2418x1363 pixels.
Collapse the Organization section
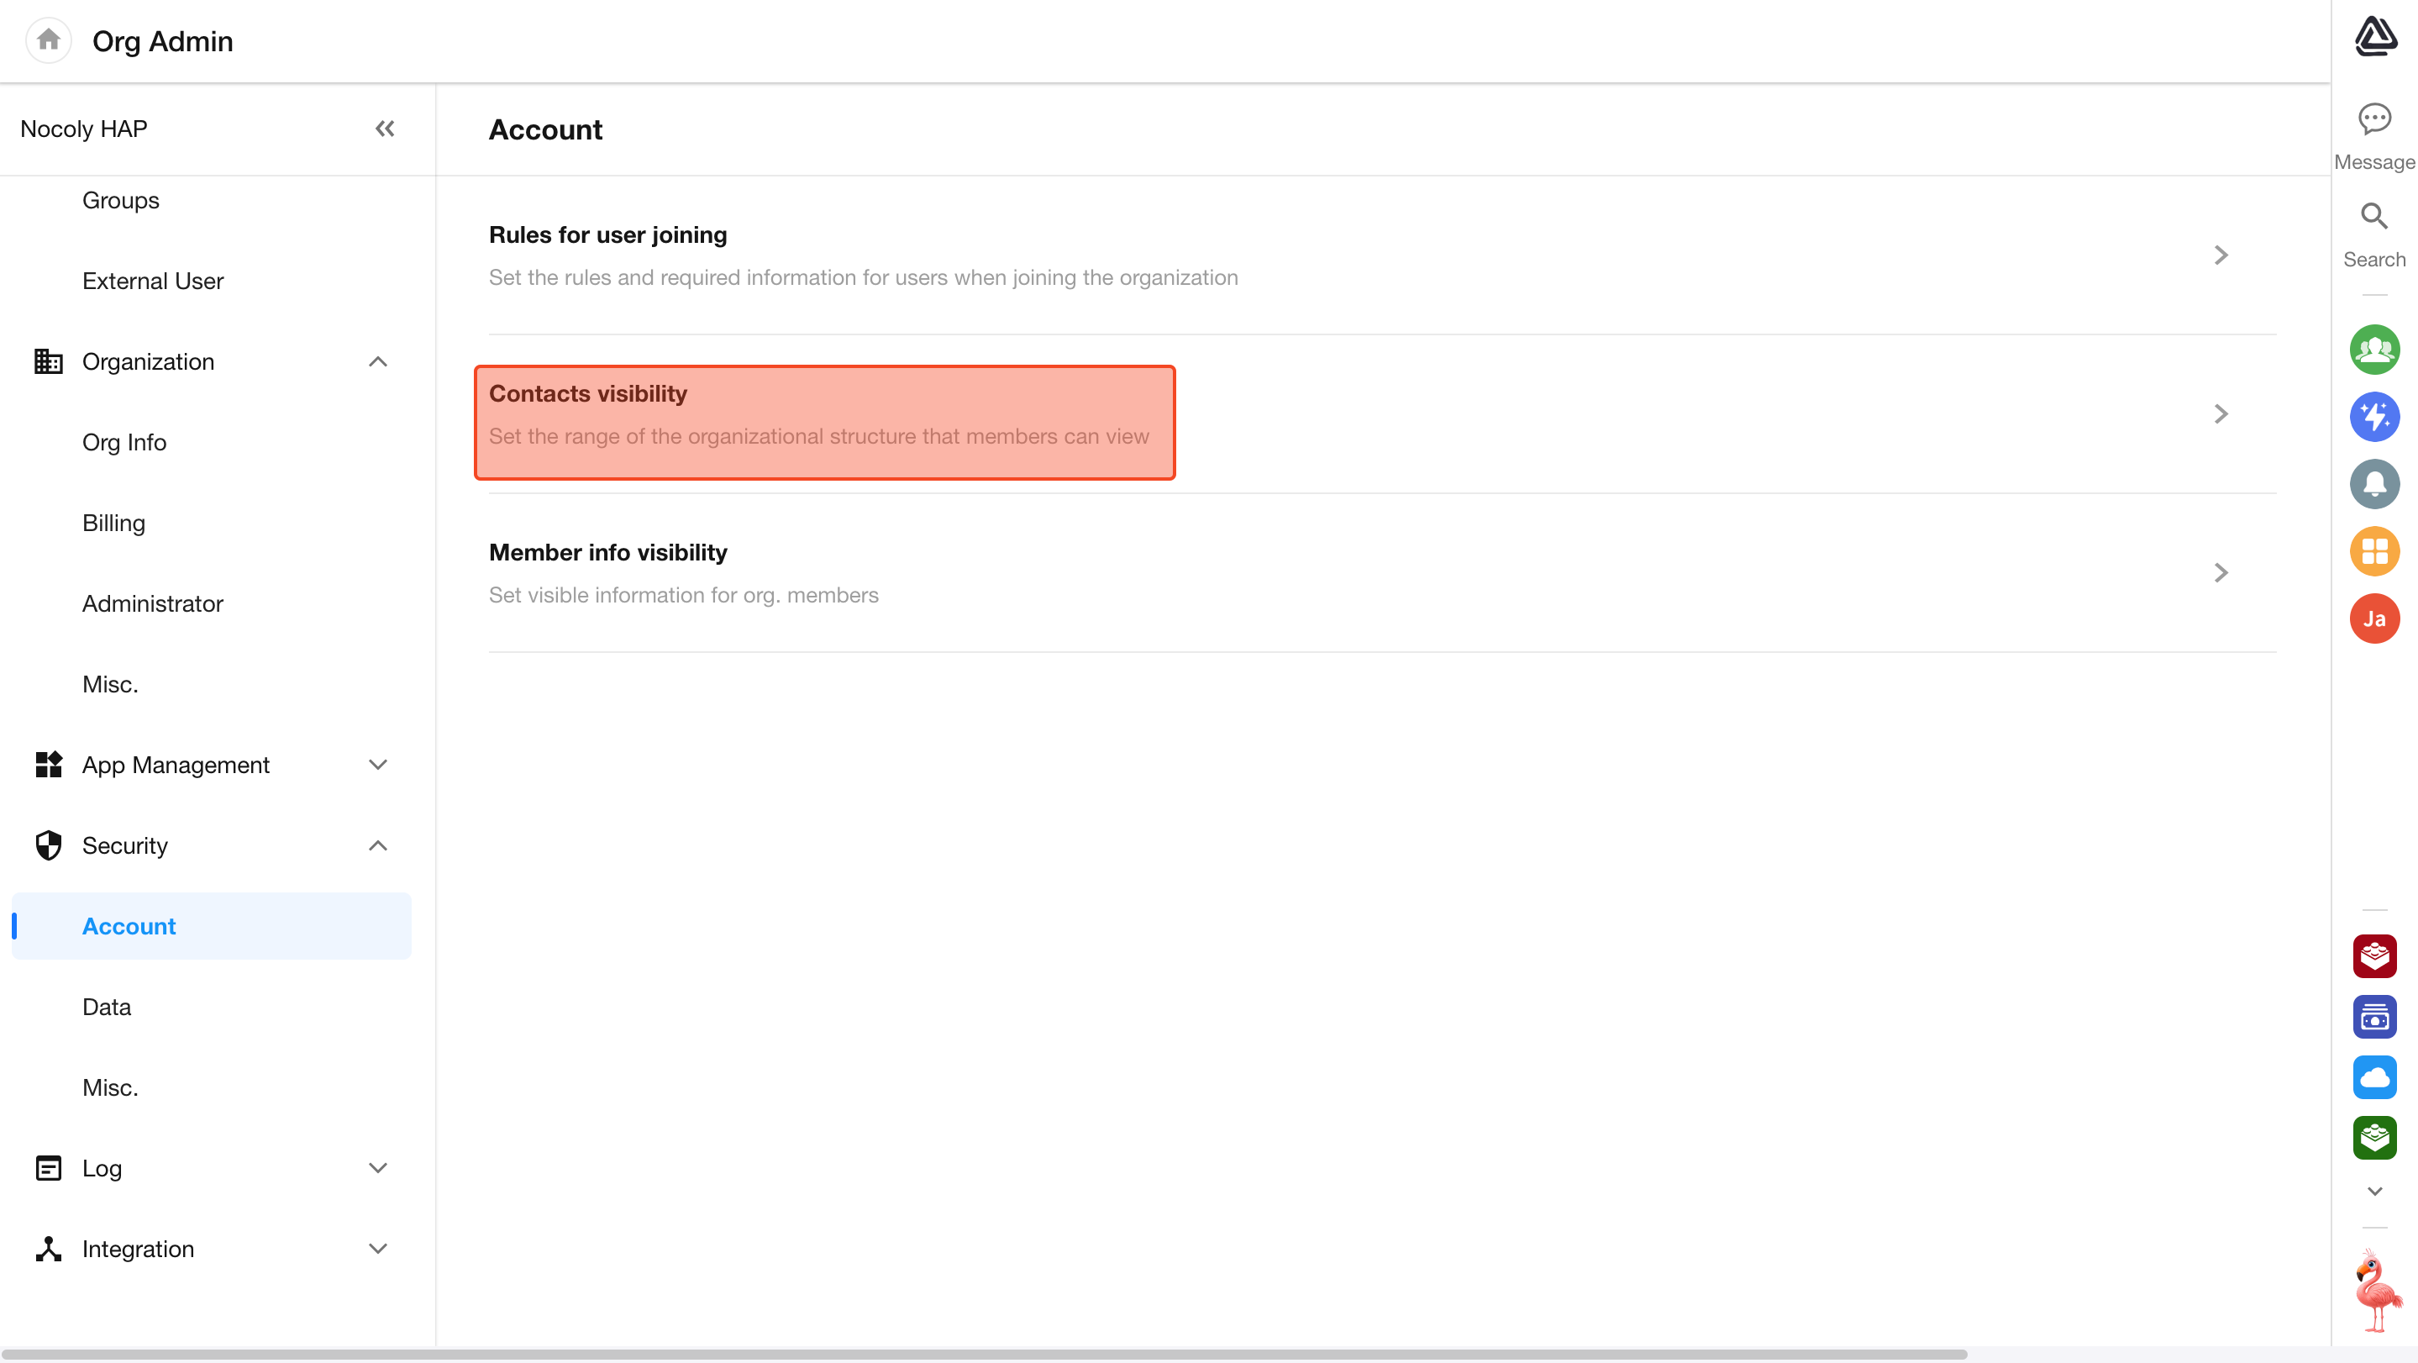(x=377, y=361)
